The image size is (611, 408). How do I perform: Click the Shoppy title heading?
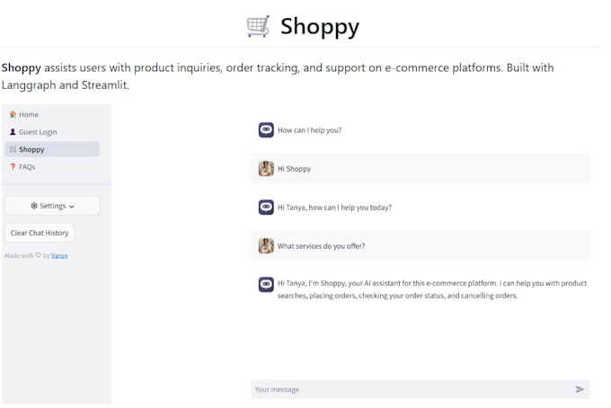click(x=320, y=26)
